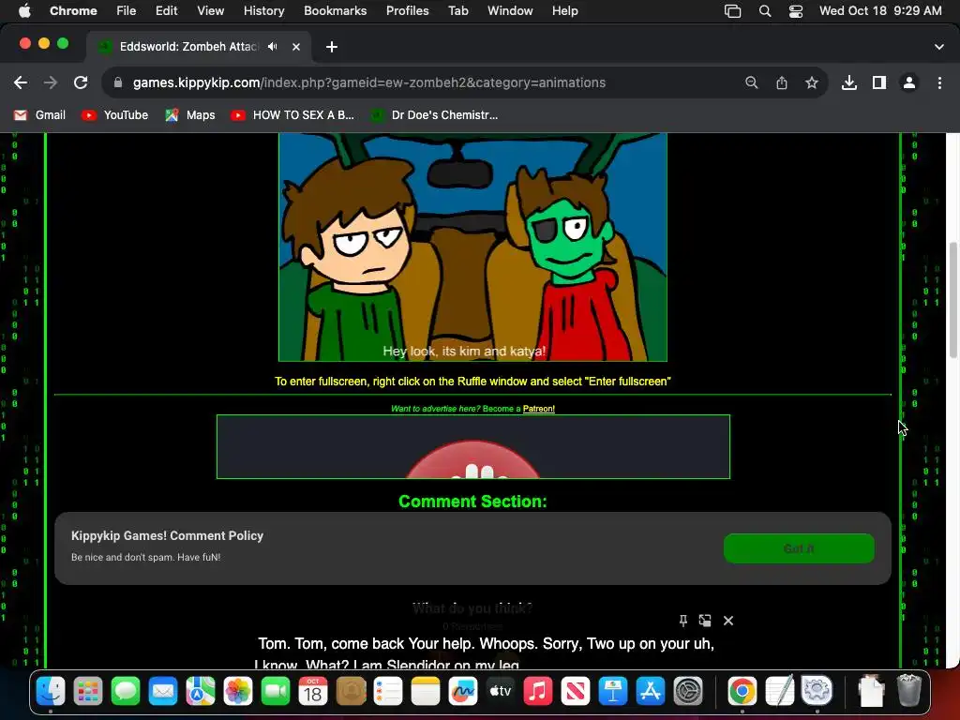Open Calendar from the dock
Viewport: 960px width, 720px height.
(313, 691)
